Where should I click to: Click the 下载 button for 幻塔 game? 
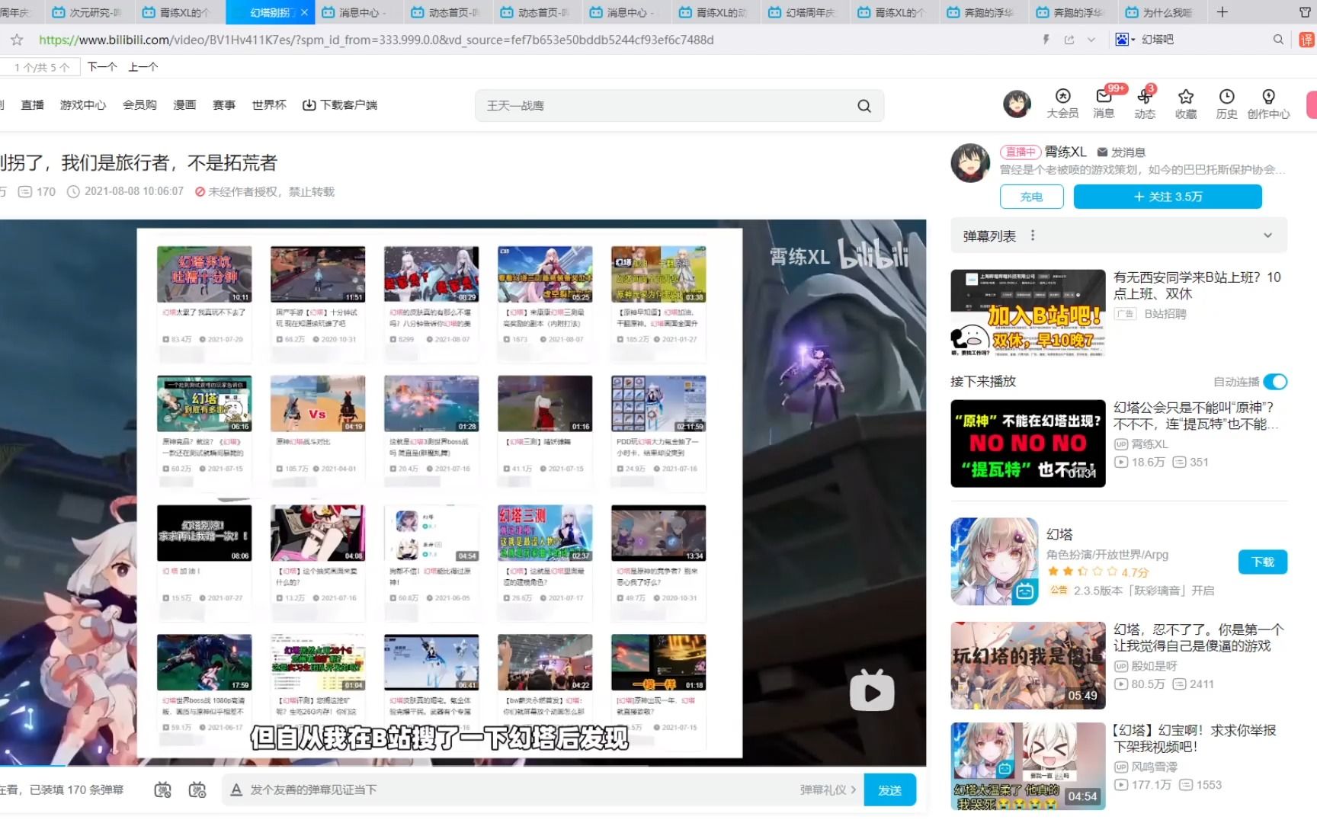[1263, 562]
